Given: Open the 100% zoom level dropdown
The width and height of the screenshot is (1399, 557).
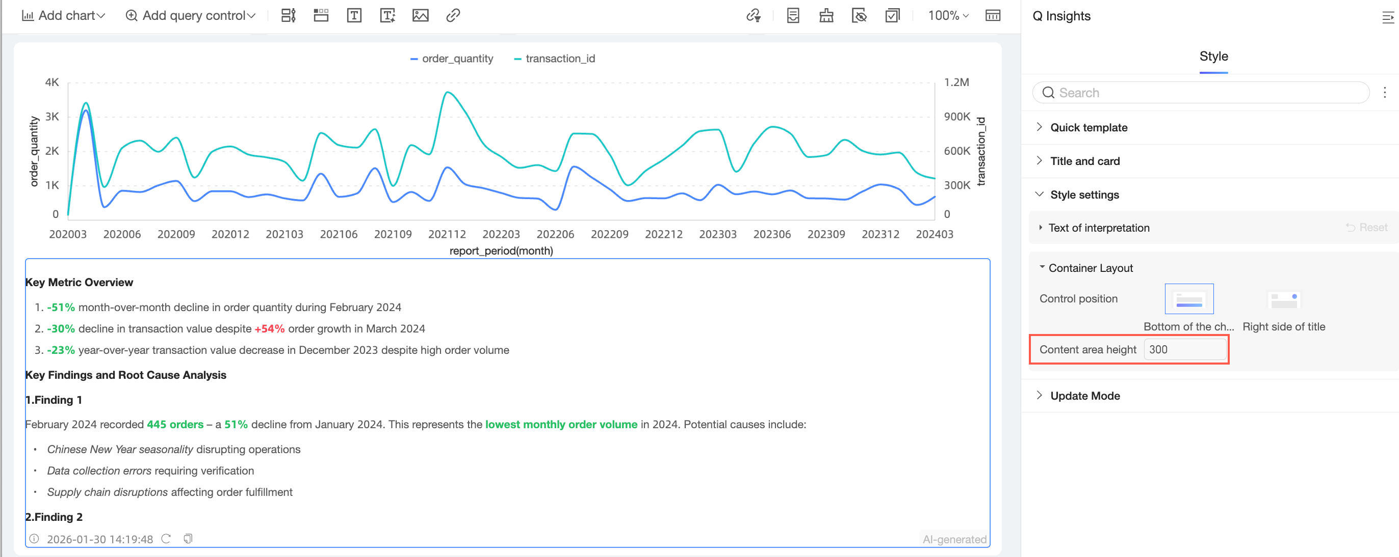Looking at the screenshot, I should click(948, 16).
